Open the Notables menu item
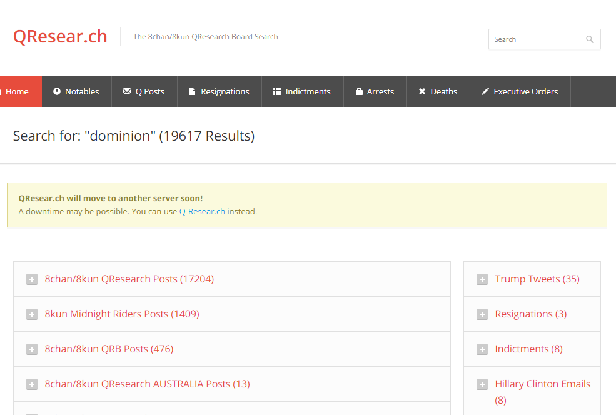Viewport: 616px width, 415px height. 76,91
